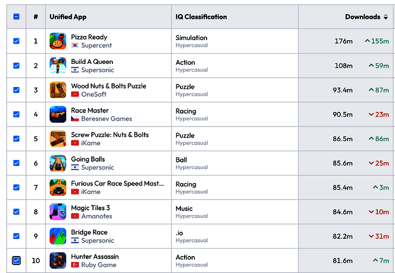Toggle the select-all header checkbox
This screenshot has height=273, width=395.
click(16, 17)
